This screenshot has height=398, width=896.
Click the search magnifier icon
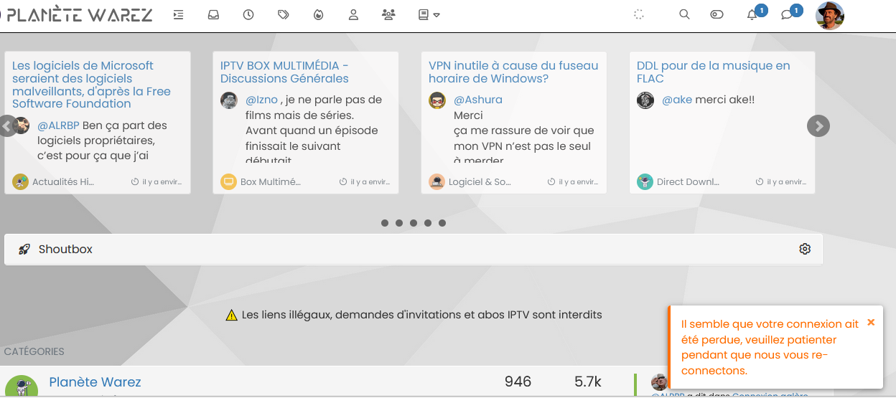tap(684, 14)
